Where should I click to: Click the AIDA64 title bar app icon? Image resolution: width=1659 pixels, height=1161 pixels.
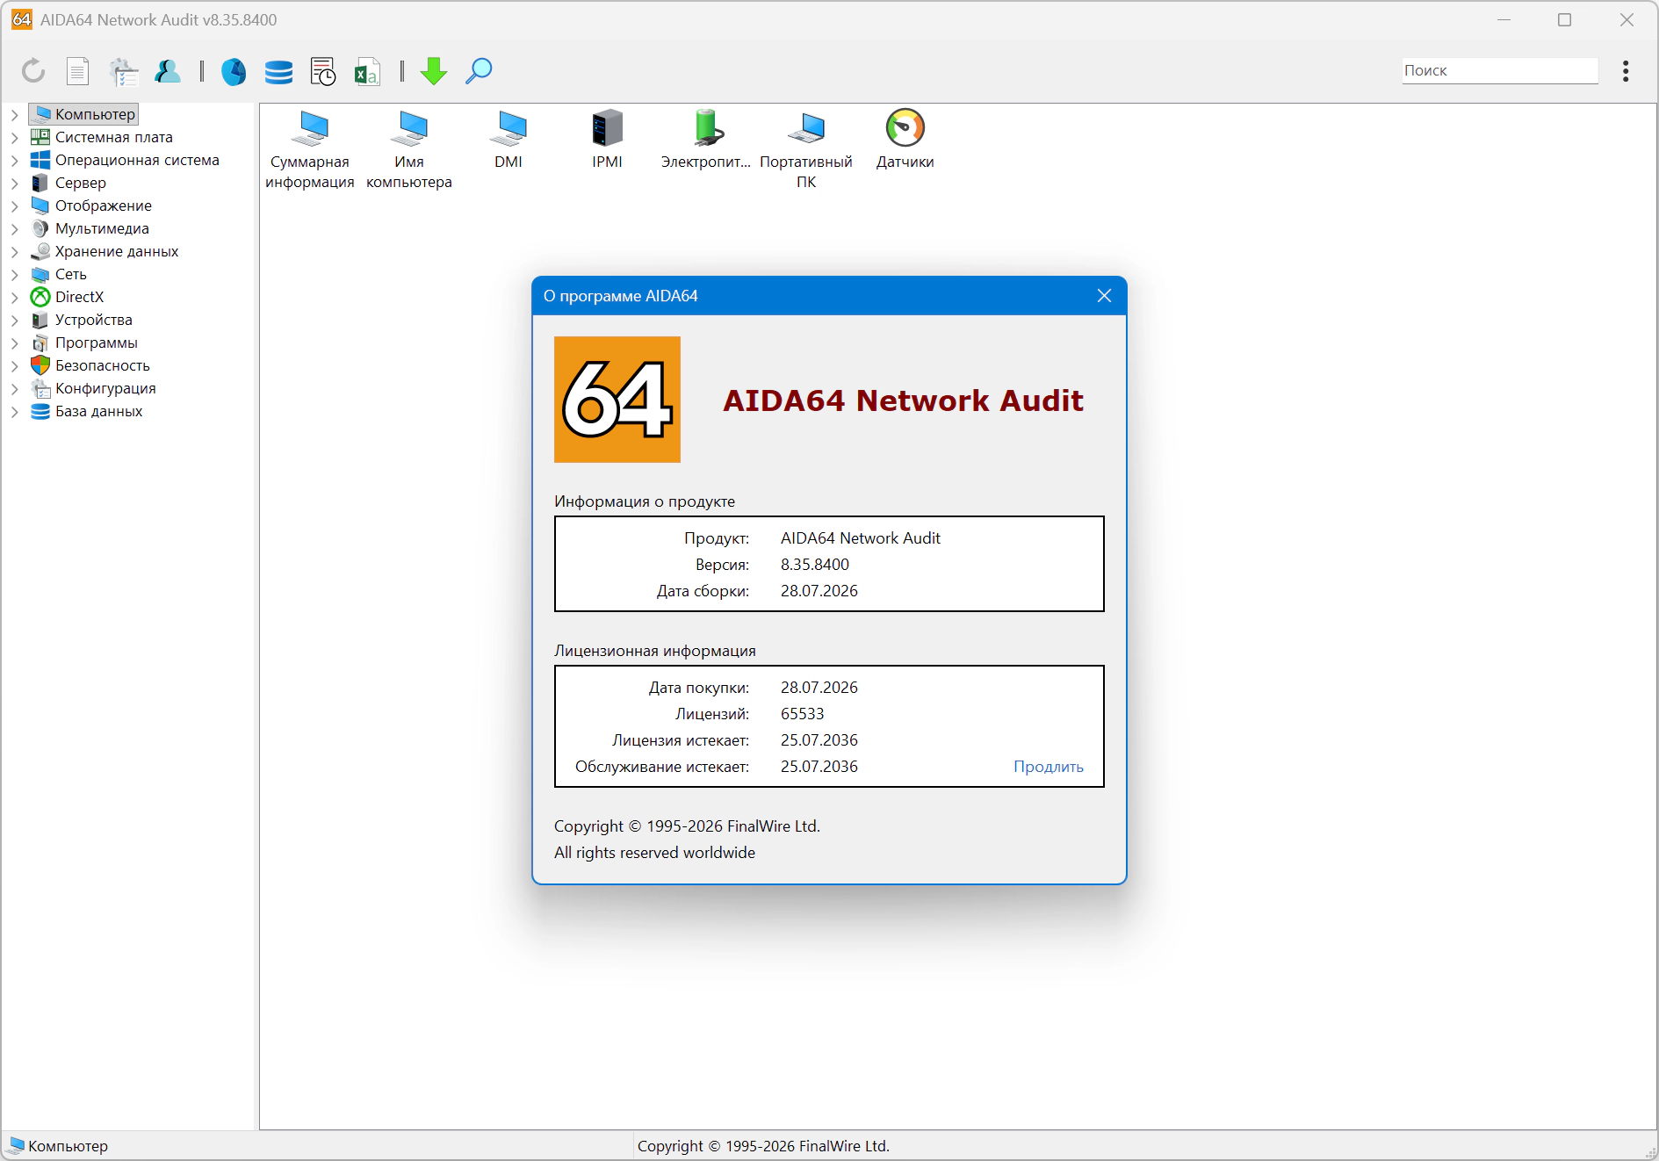pos(22,19)
